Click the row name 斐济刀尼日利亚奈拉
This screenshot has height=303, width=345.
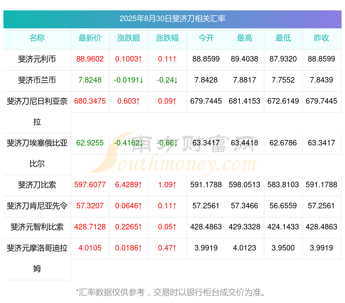tap(37, 112)
